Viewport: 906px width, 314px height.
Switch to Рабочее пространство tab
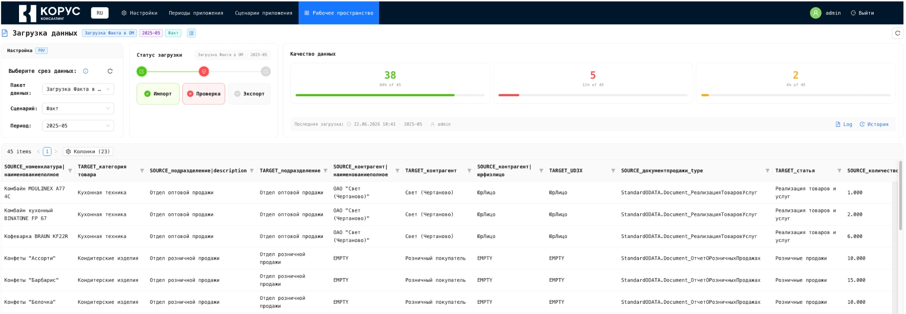339,13
